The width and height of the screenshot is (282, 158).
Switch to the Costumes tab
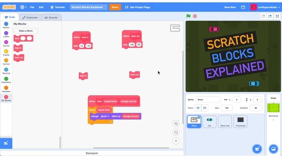point(30,18)
